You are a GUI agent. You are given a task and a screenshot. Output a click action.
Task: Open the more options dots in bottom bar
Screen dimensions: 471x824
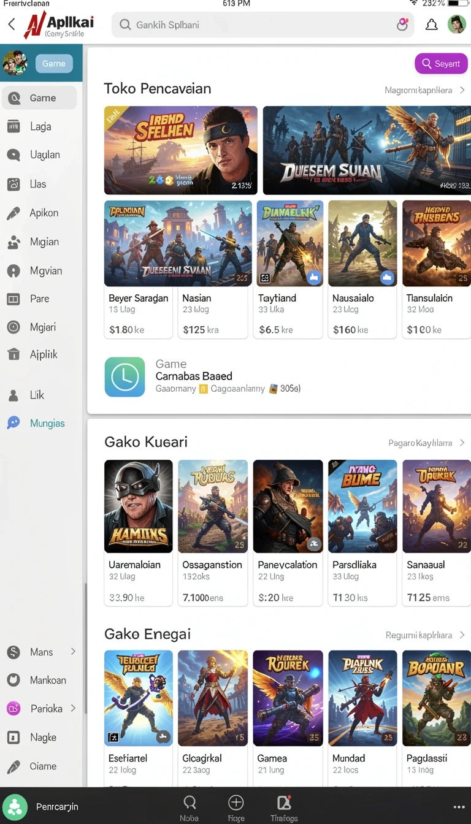[x=459, y=807]
